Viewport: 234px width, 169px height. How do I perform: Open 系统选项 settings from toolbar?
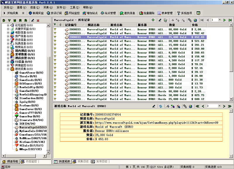(185, 13)
